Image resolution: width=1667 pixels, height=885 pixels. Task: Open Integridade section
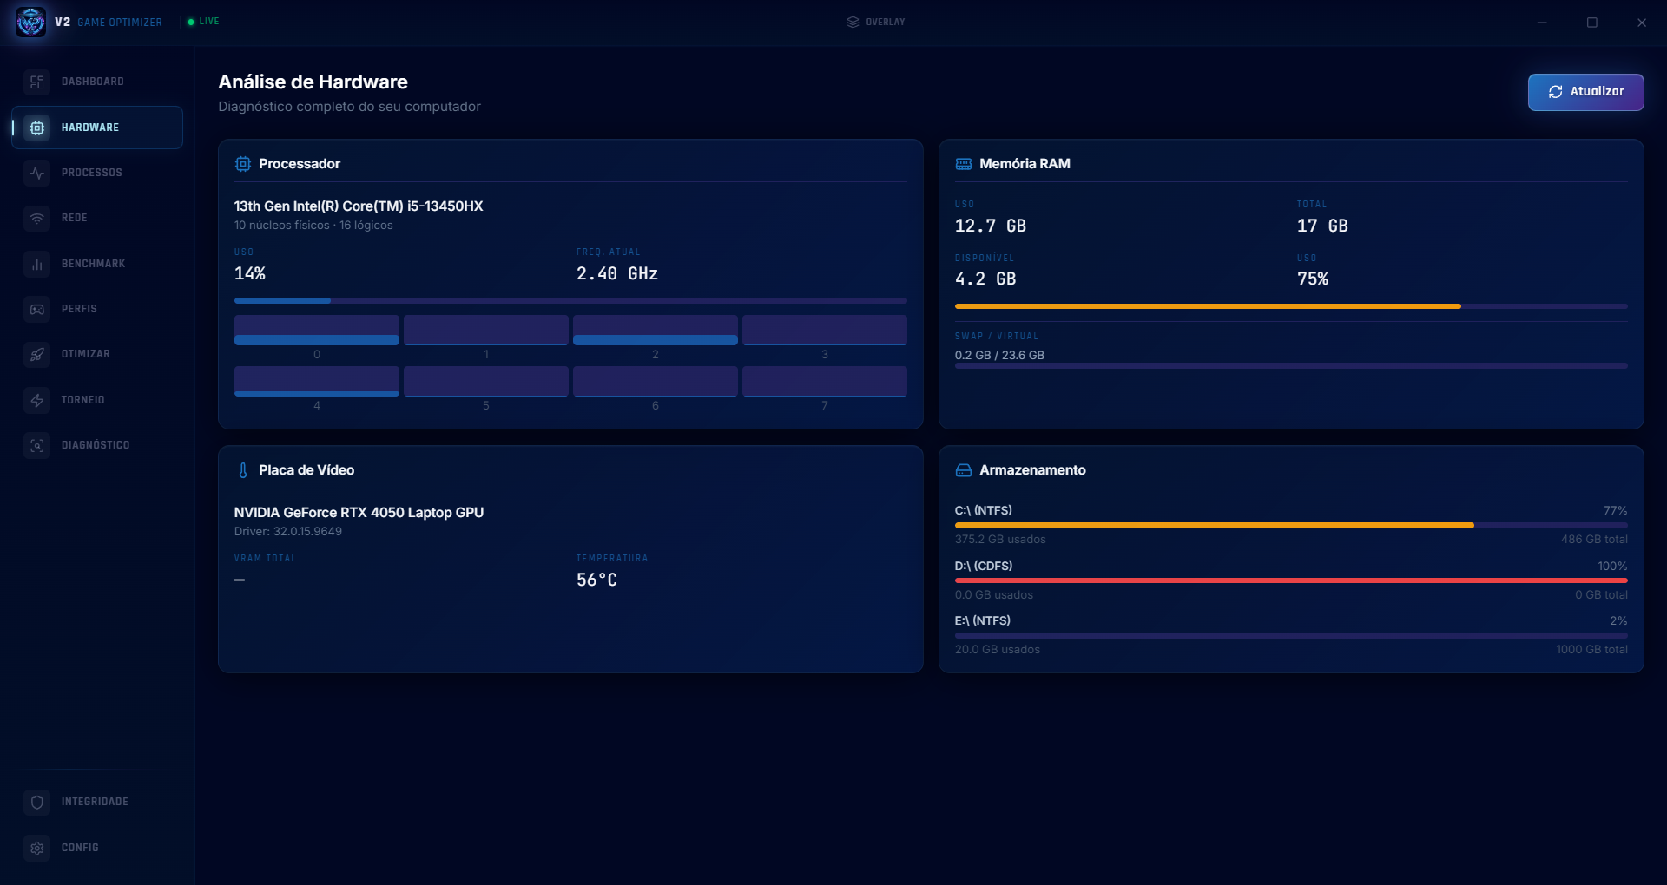click(x=97, y=803)
